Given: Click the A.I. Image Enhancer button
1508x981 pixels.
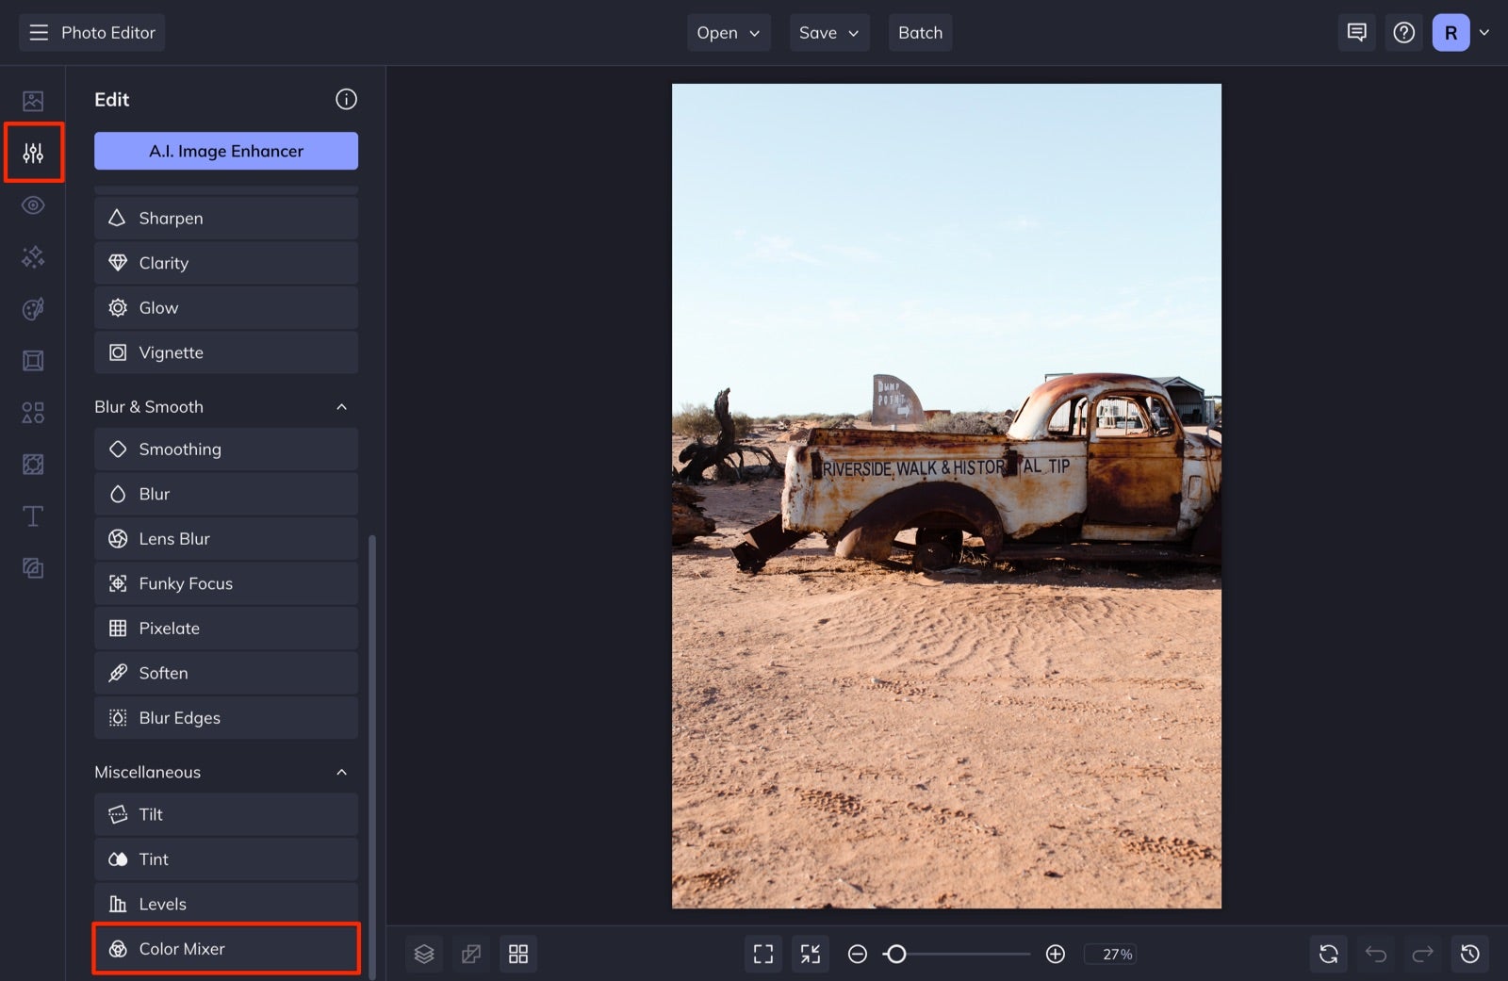Looking at the screenshot, I should point(225,150).
